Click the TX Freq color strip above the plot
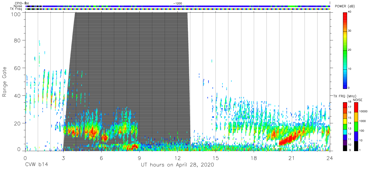The height and width of the screenshot is (171, 371). point(178,9)
